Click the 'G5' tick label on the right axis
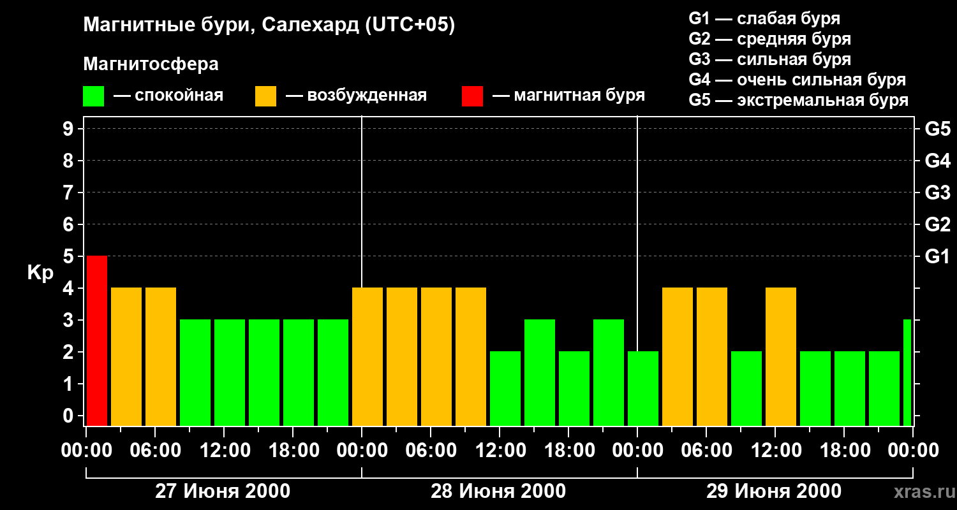This screenshot has height=510, width=957. coord(937,129)
